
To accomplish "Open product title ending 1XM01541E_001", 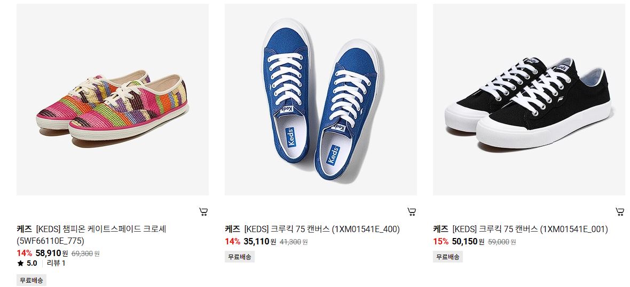I will (530, 229).
